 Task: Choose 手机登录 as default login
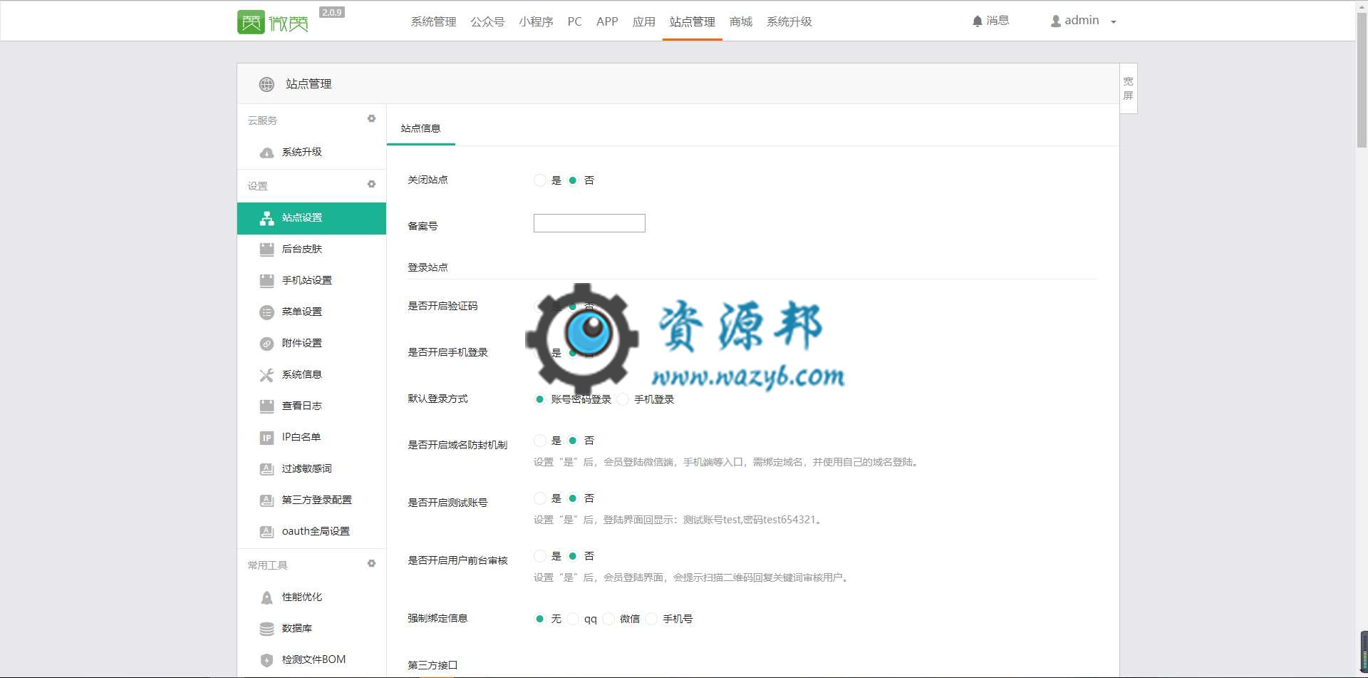623,399
